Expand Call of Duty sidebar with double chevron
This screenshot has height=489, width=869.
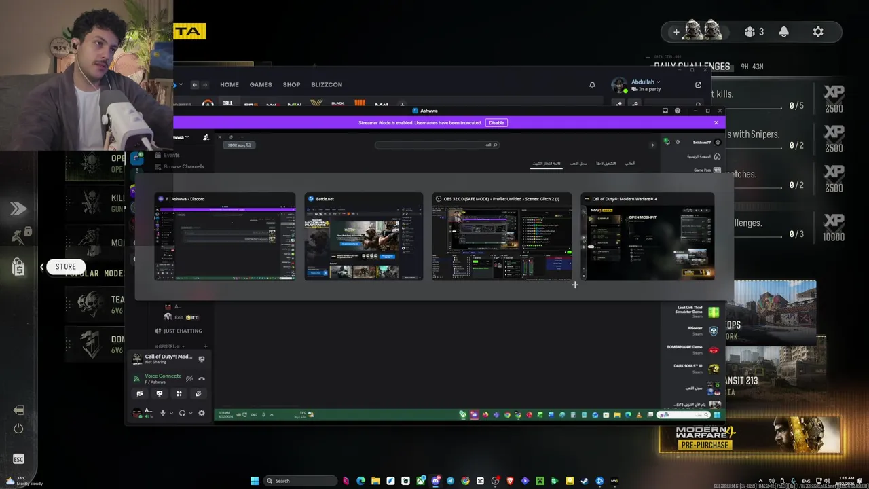[18, 209]
